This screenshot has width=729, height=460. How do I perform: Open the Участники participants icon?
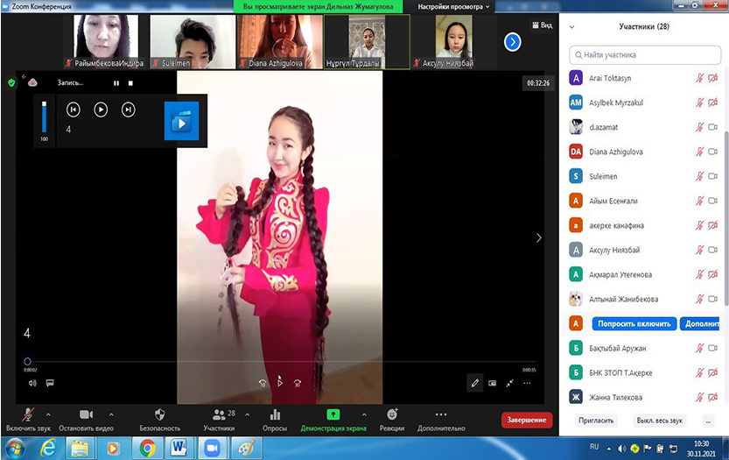pyautogui.click(x=219, y=414)
